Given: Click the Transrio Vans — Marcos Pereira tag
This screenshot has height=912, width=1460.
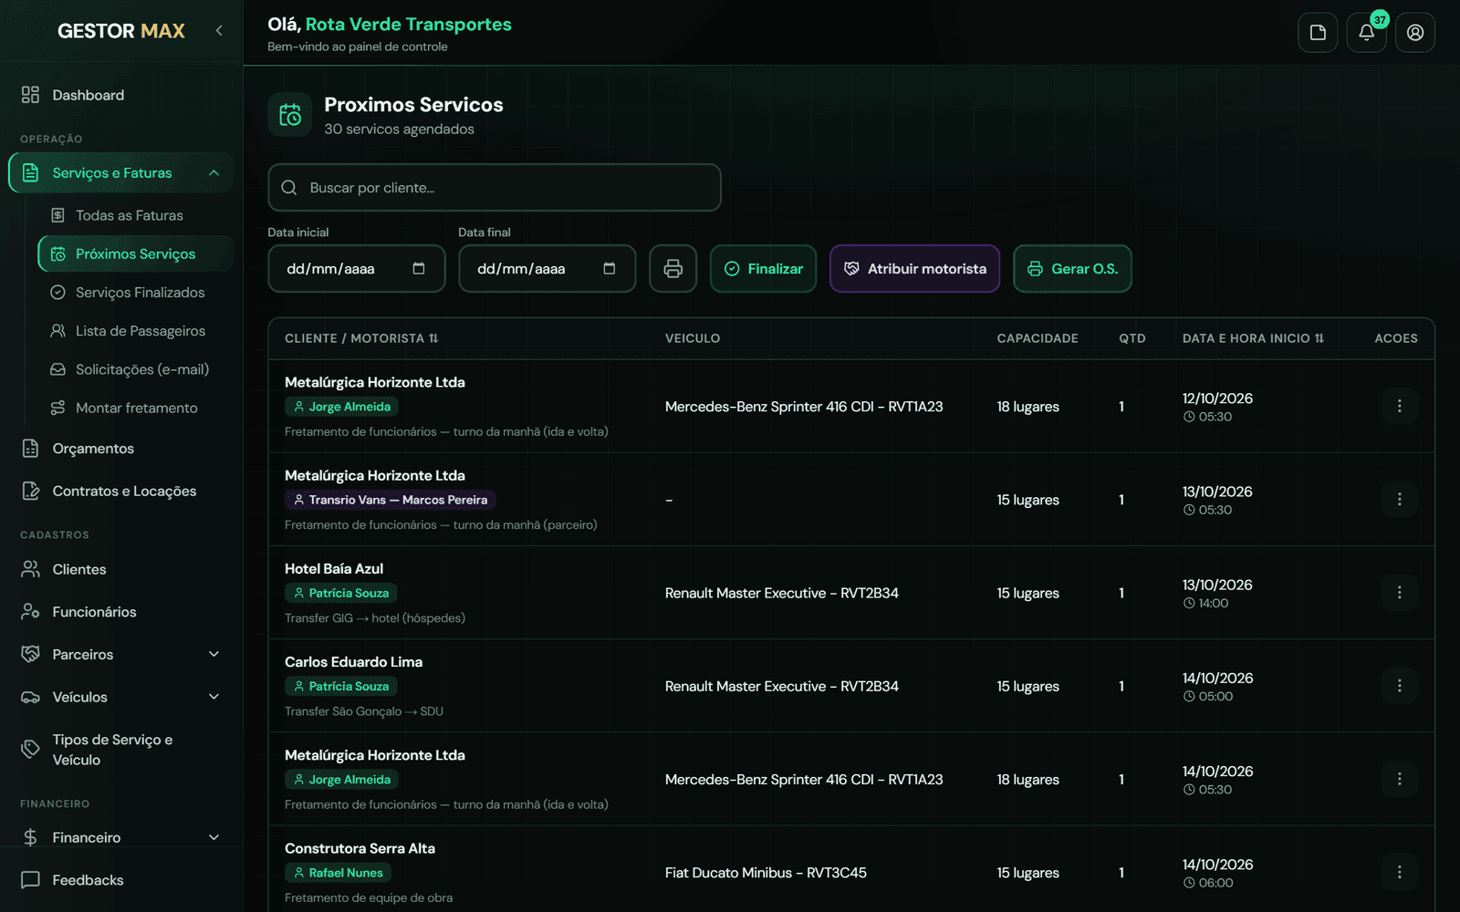Looking at the screenshot, I should 390,500.
